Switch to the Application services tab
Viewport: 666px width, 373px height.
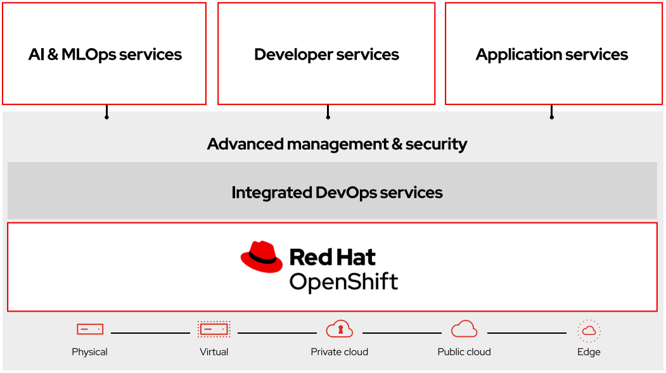tap(552, 54)
